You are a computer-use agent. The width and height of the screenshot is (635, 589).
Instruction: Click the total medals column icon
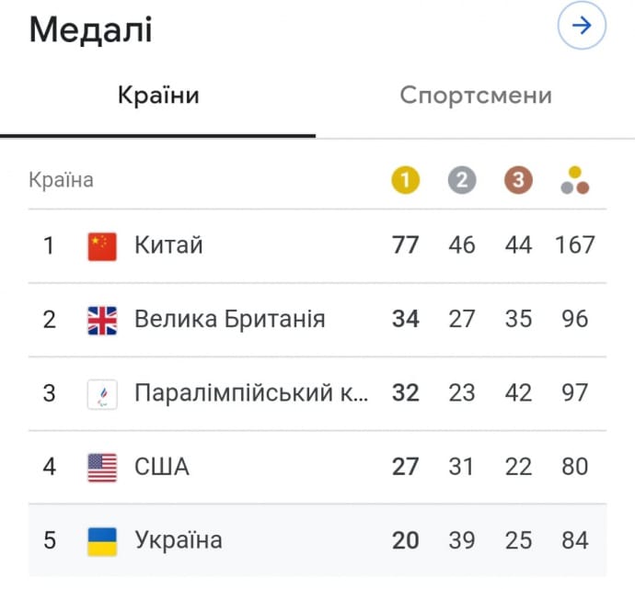pos(575,180)
